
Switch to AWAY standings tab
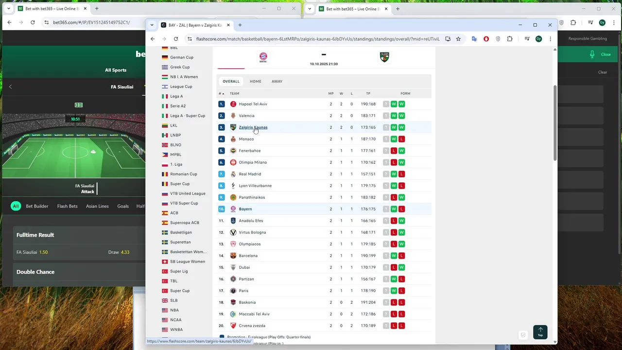(277, 81)
